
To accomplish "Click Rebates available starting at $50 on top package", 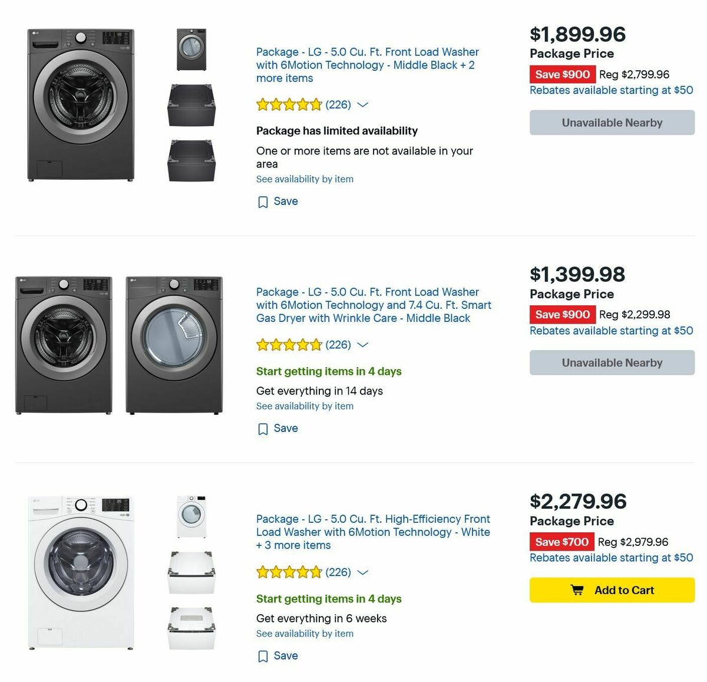I will (611, 90).
